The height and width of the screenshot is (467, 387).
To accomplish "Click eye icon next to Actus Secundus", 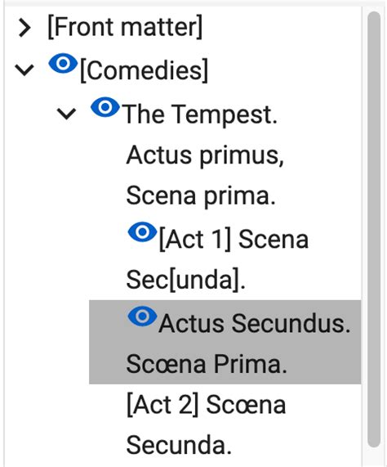I will (x=142, y=316).
